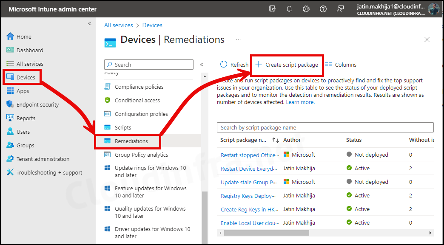Click the table horizontal scrollbar thumb

tap(267, 233)
